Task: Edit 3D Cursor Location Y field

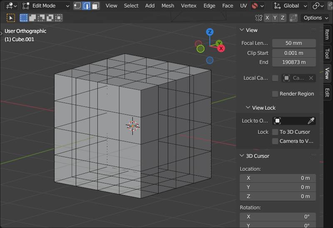Action: (278, 187)
